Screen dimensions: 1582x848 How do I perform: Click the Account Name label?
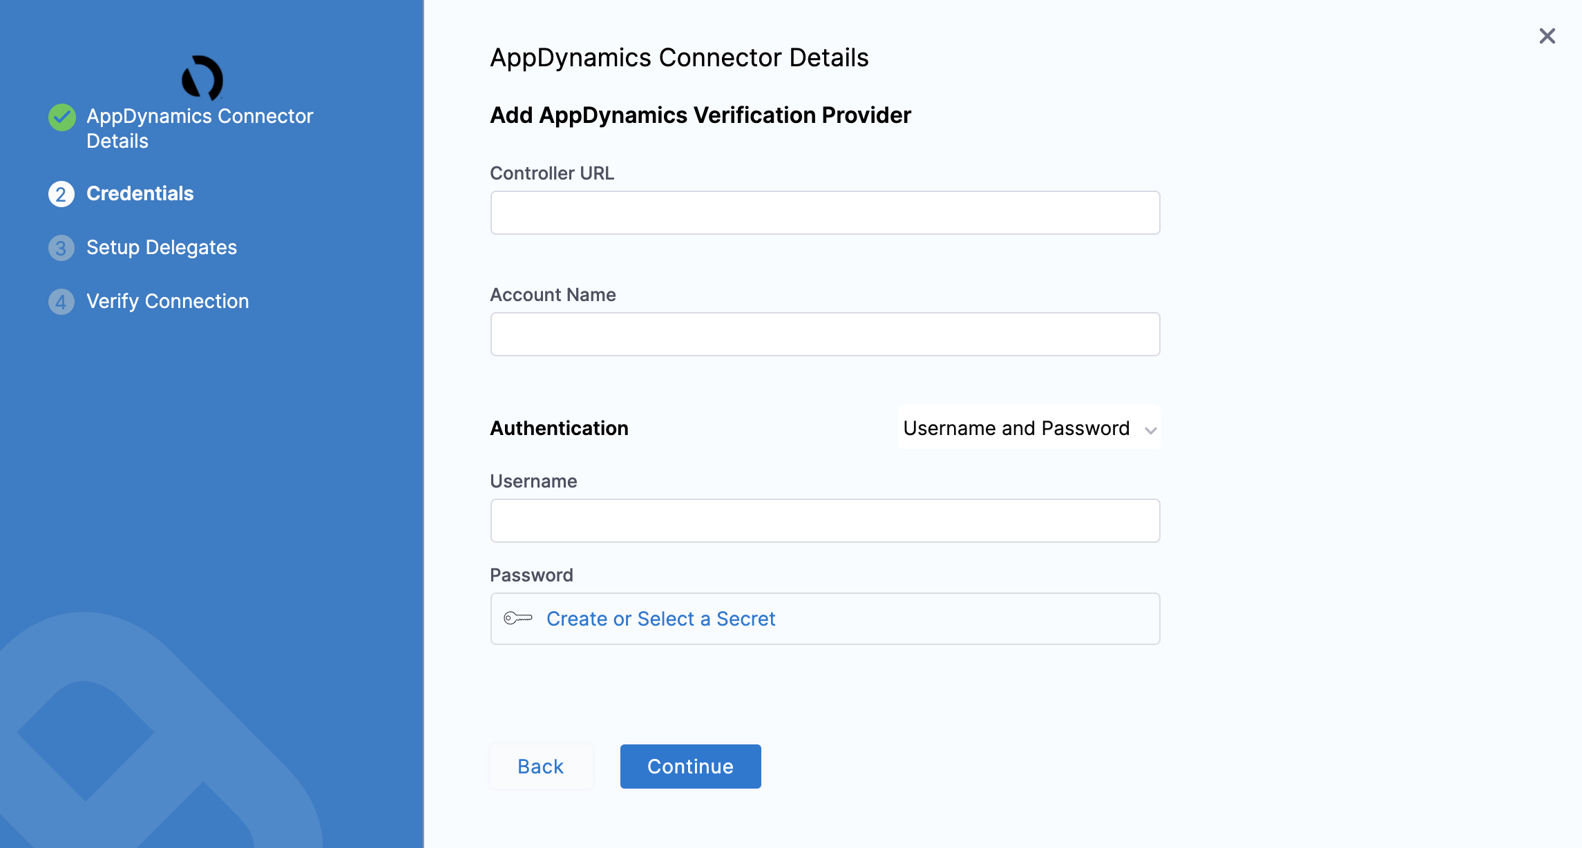553,295
